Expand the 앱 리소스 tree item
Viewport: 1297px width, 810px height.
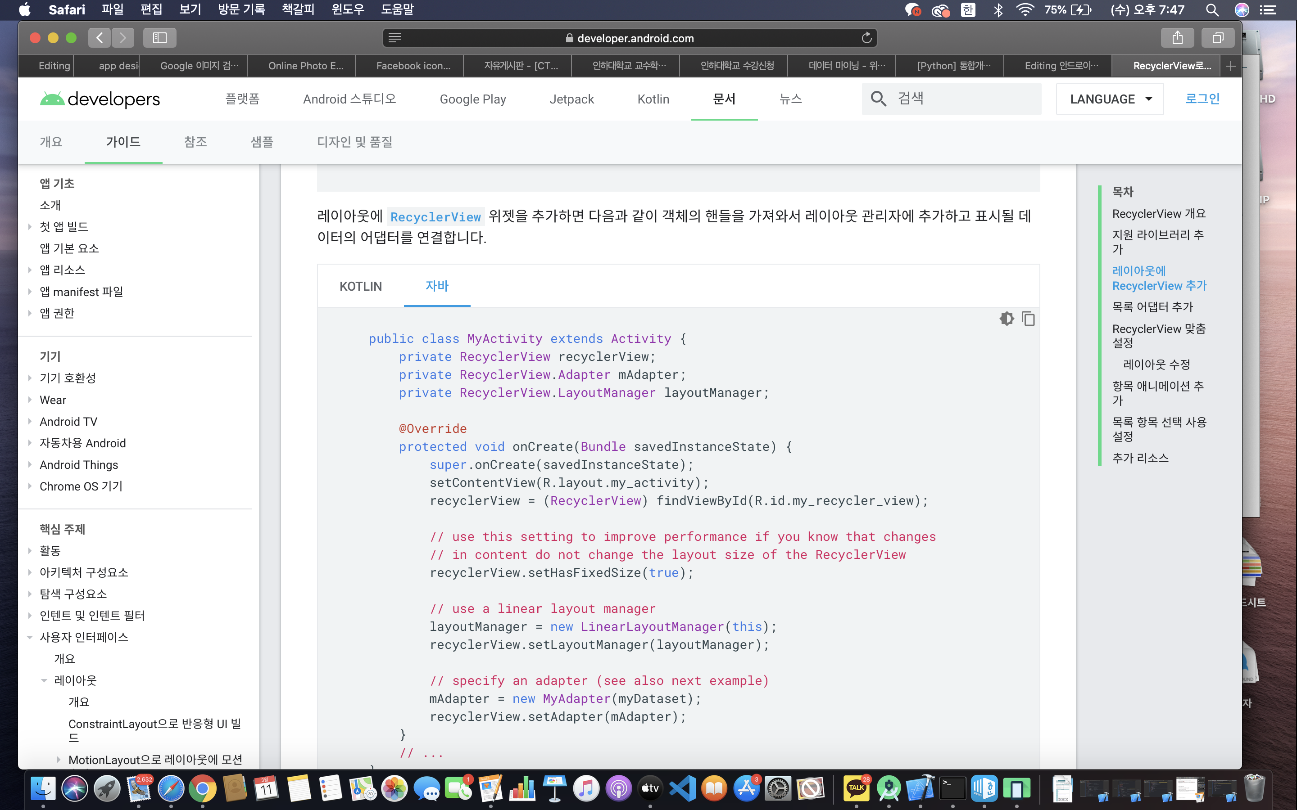[30, 270]
